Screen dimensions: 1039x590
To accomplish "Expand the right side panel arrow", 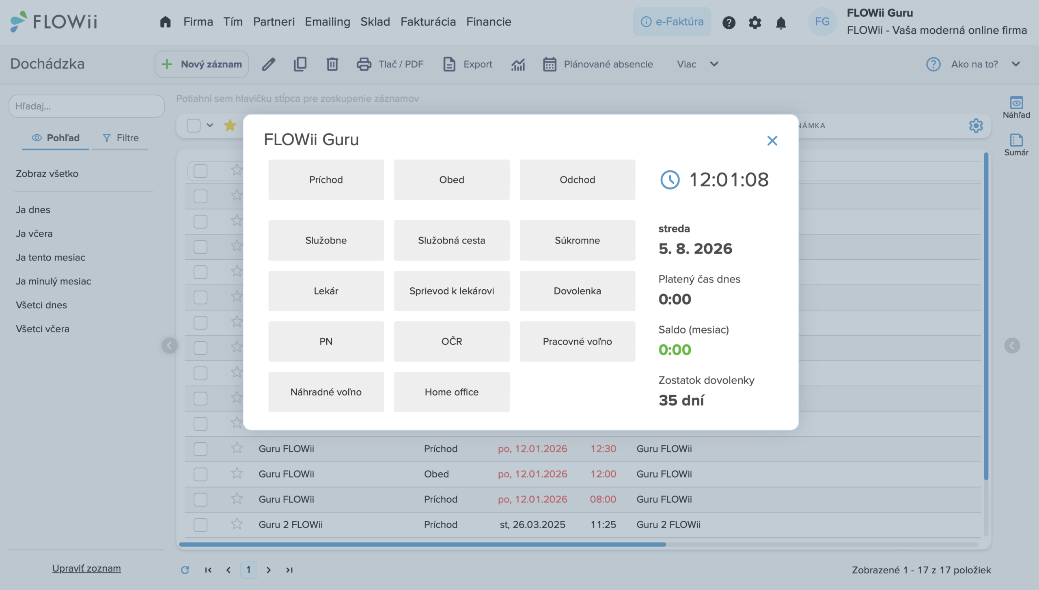I will [1012, 346].
